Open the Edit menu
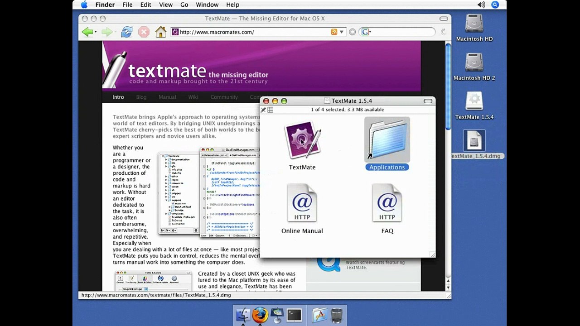 pos(146,5)
